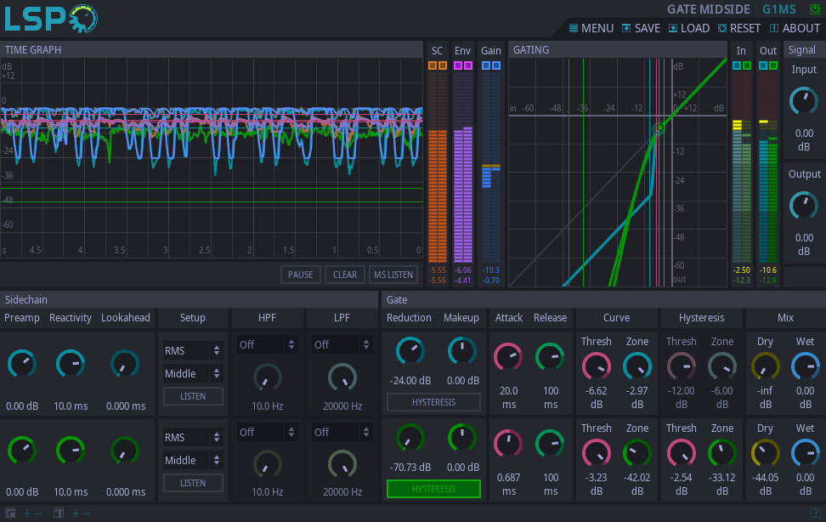Toggle the right orange SC meter square

coord(443,65)
